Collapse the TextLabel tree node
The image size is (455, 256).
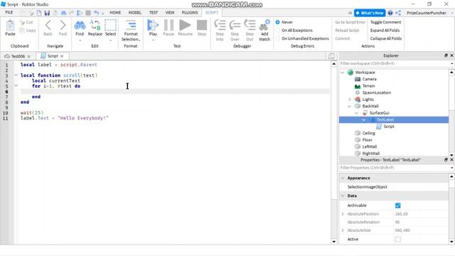click(x=363, y=119)
